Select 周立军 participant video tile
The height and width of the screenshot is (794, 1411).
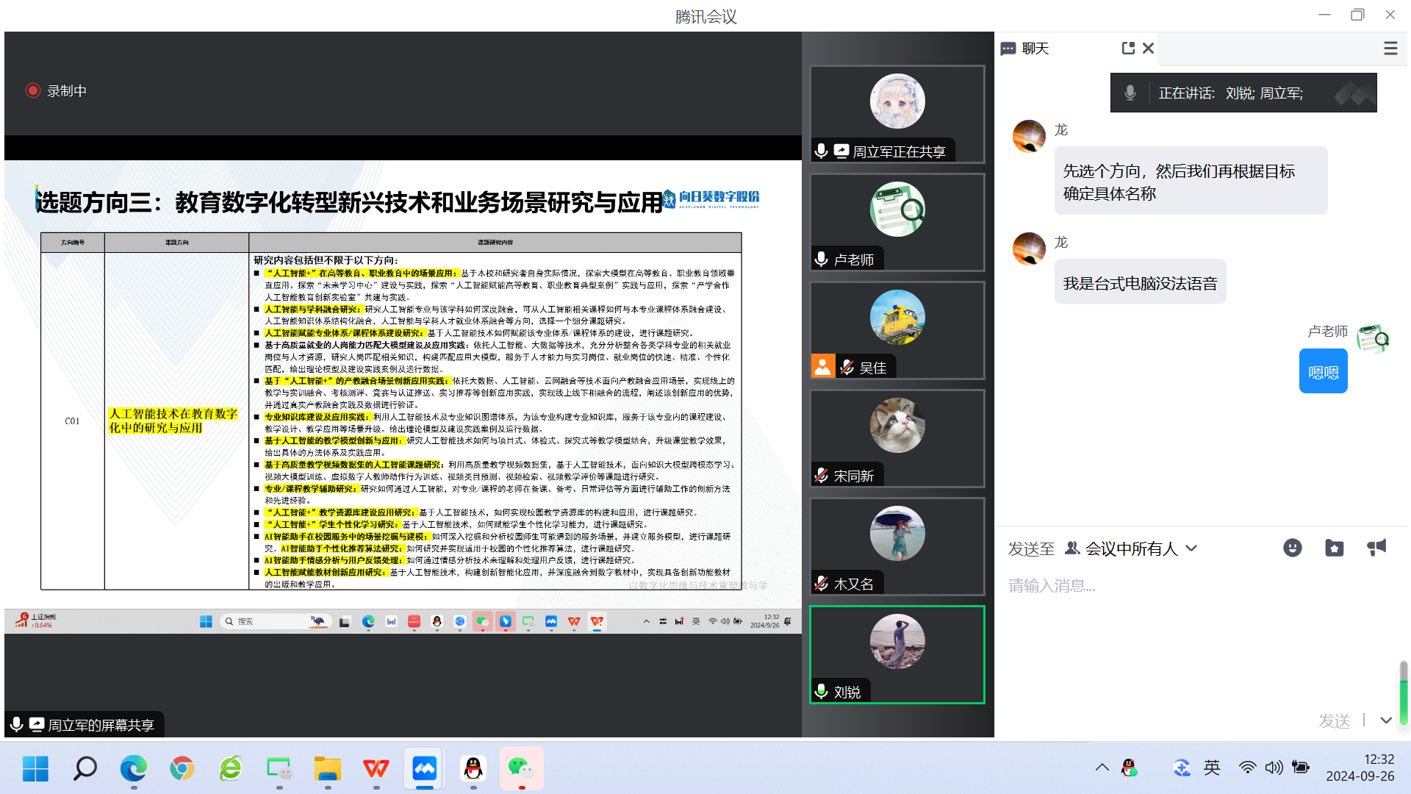click(x=897, y=114)
